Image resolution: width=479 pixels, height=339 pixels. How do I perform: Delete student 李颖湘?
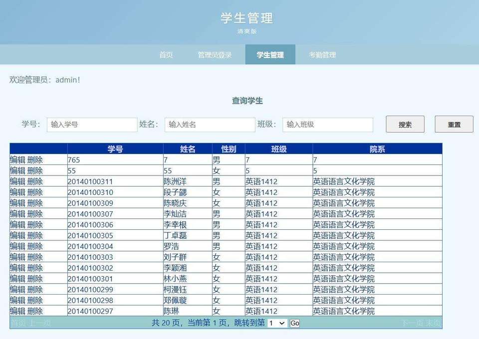click(35, 268)
